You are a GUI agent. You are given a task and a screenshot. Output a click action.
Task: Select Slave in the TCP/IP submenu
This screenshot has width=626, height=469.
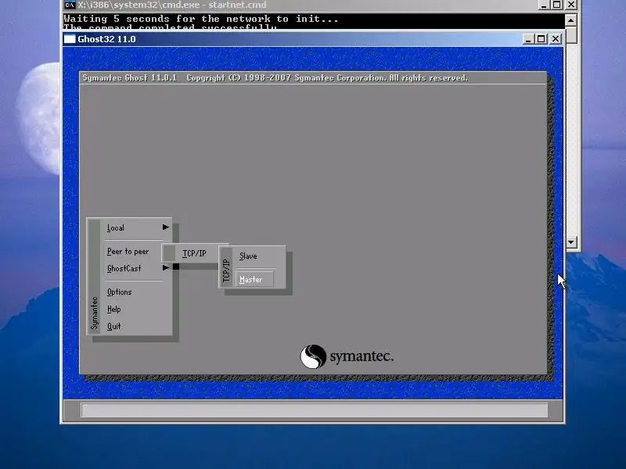coord(248,256)
